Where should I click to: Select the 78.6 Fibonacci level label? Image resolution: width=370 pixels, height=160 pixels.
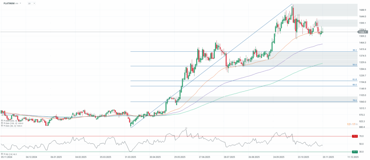(354, 100)
